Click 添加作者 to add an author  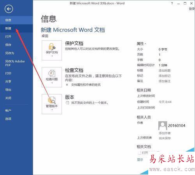(165, 133)
